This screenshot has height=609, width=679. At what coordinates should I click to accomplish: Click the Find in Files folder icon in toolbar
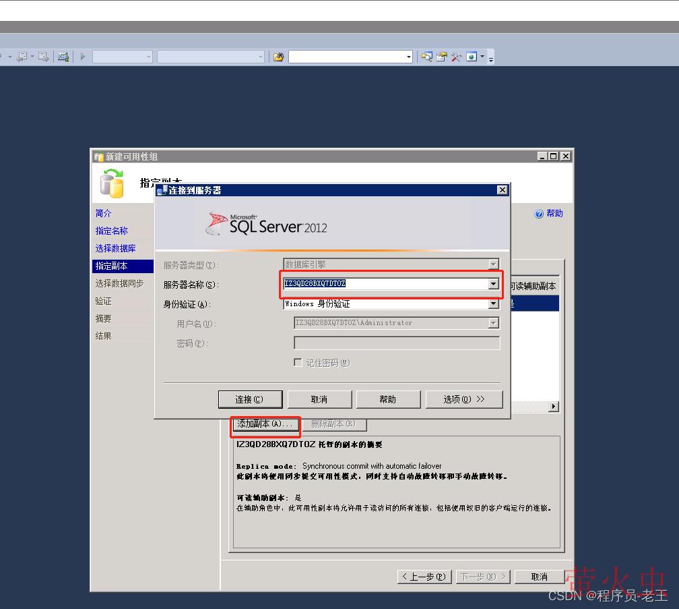(278, 57)
